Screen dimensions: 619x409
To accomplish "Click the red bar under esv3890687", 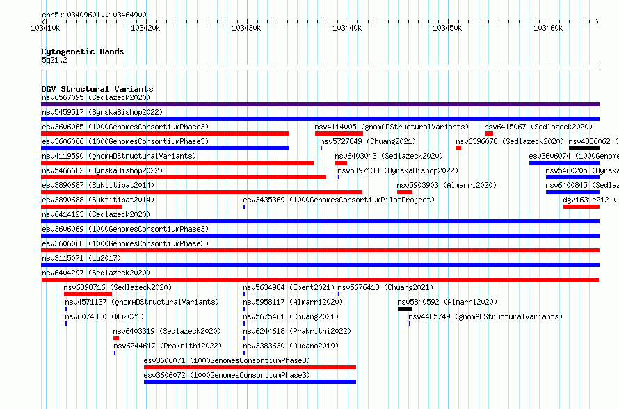I will [x=202, y=192].
